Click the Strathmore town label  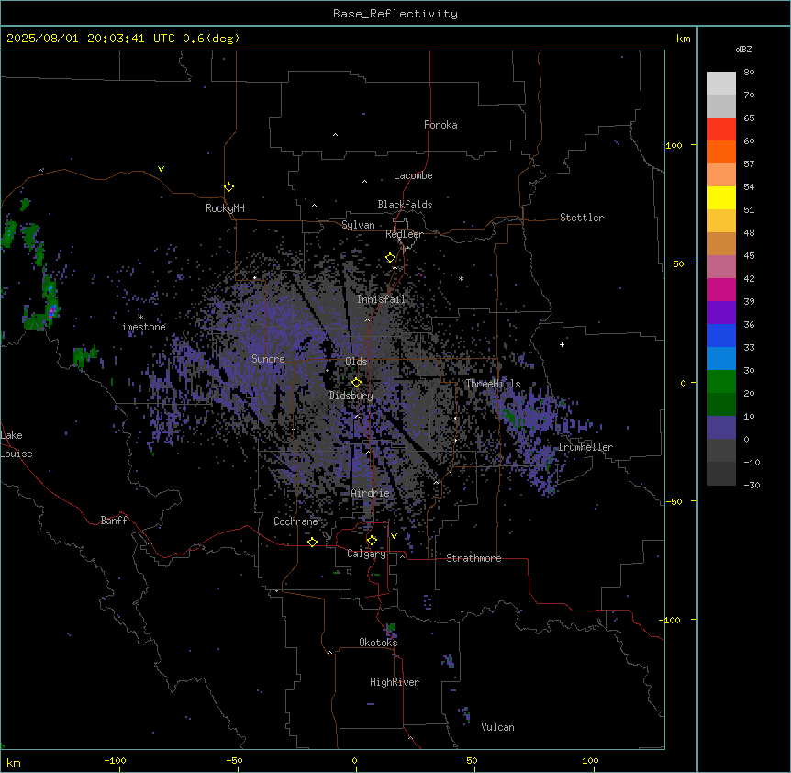click(473, 558)
